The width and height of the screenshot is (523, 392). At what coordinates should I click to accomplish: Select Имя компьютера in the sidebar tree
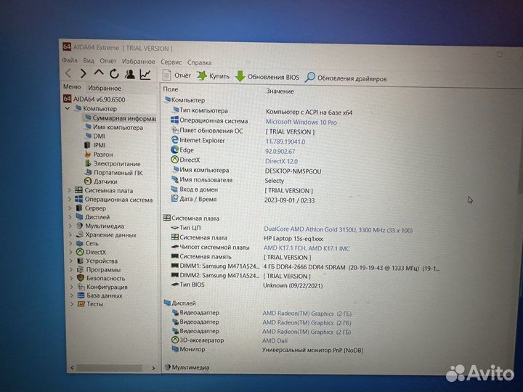pos(114,127)
